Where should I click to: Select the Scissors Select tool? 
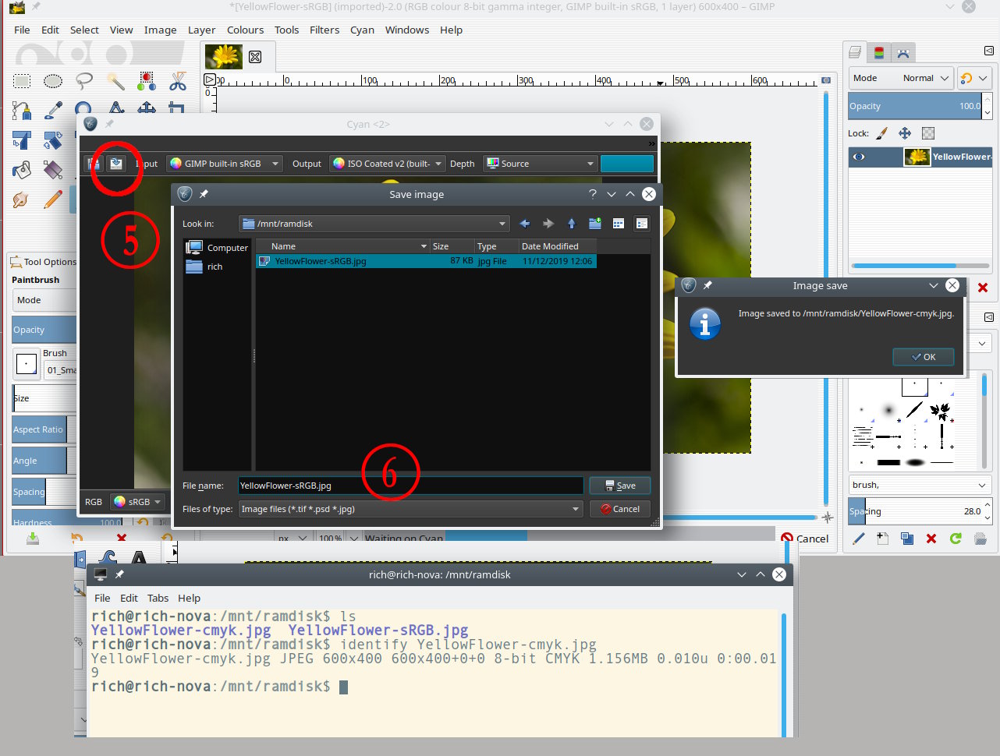coord(178,81)
